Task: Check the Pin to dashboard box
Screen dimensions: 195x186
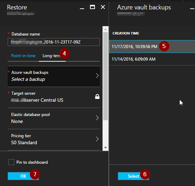Action: pos(11,162)
